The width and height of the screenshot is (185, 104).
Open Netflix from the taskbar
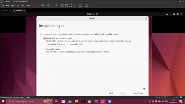pyautogui.click(x=83, y=101)
